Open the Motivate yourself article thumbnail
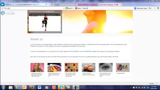Viewport: 160px width, 90px height. pos(37,67)
